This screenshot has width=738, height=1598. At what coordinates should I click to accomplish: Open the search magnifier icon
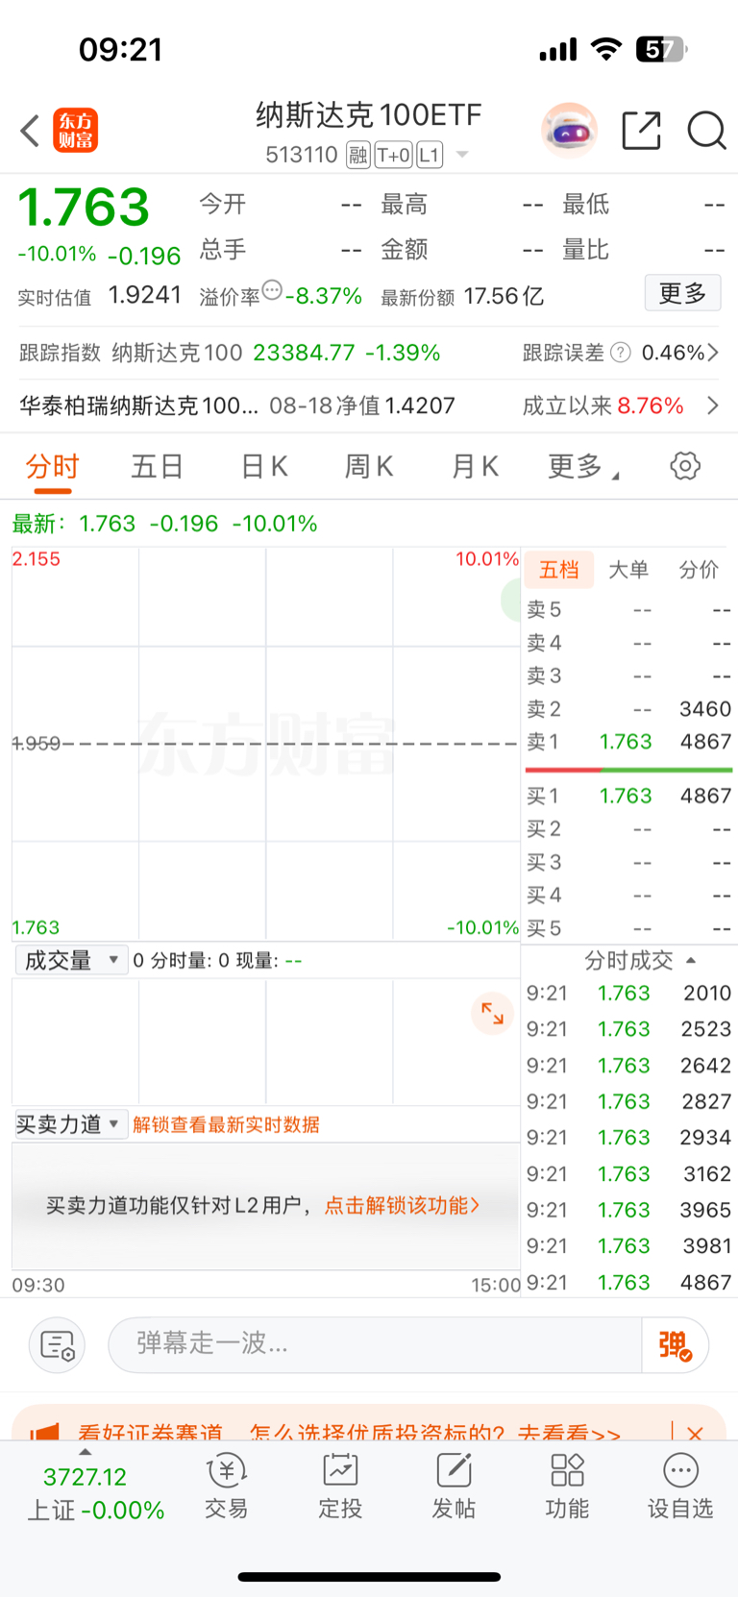pos(706,131)
